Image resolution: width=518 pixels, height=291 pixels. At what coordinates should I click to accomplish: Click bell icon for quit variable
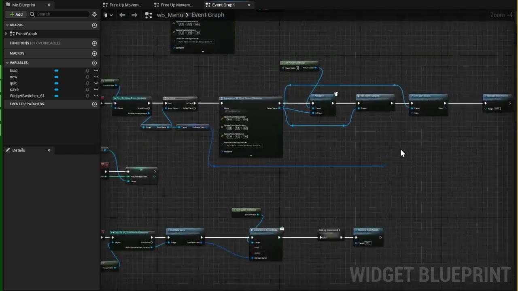pyautogui.click(x=87, y=83)
